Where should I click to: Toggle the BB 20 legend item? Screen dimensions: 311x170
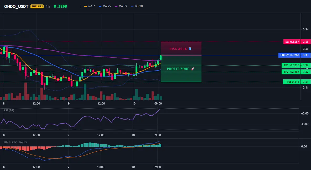137,6
